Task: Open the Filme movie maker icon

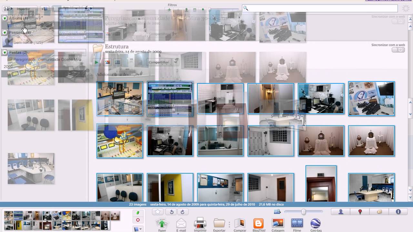Action: point(297,223)
